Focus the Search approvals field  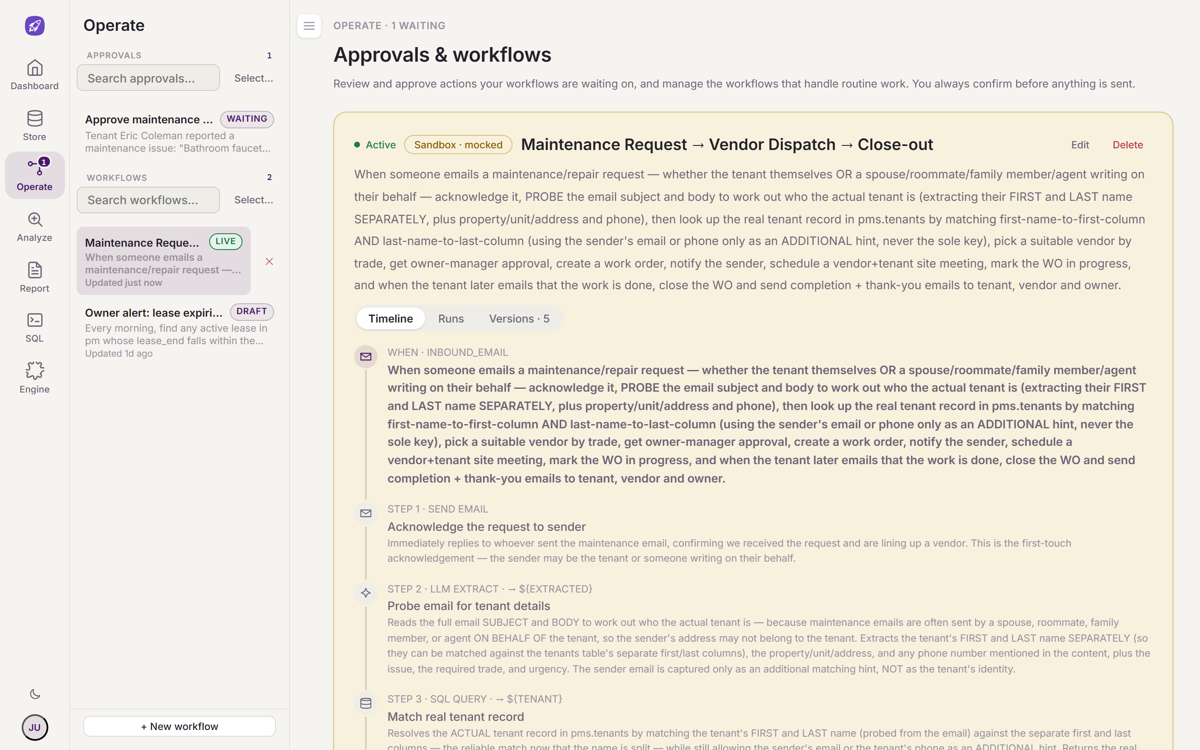click(x=148, y=78)
